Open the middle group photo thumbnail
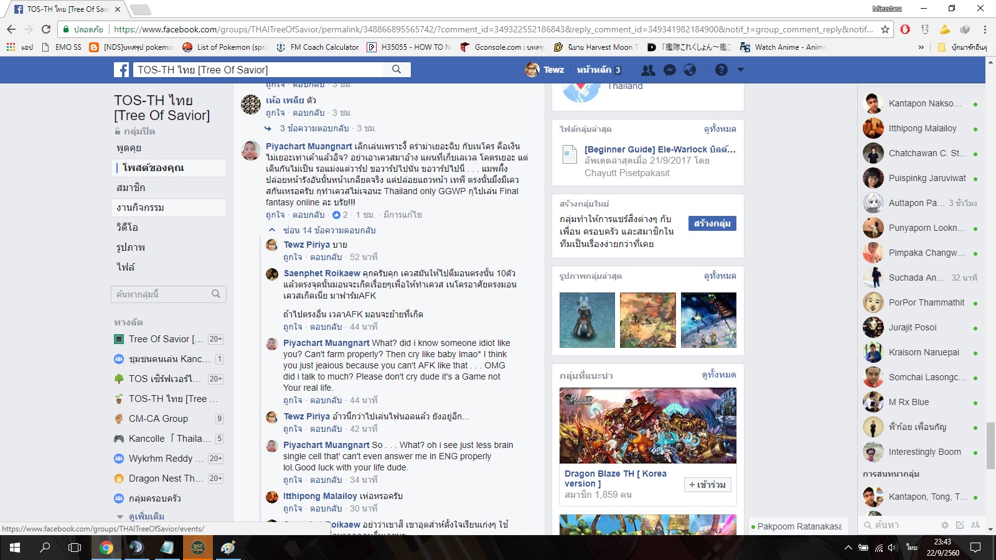The height and width of the screenshot is (560, 996). click(648, 320)
